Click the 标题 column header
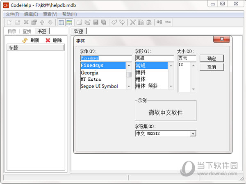This screenshot has width=246, height=184. point(36,48)
